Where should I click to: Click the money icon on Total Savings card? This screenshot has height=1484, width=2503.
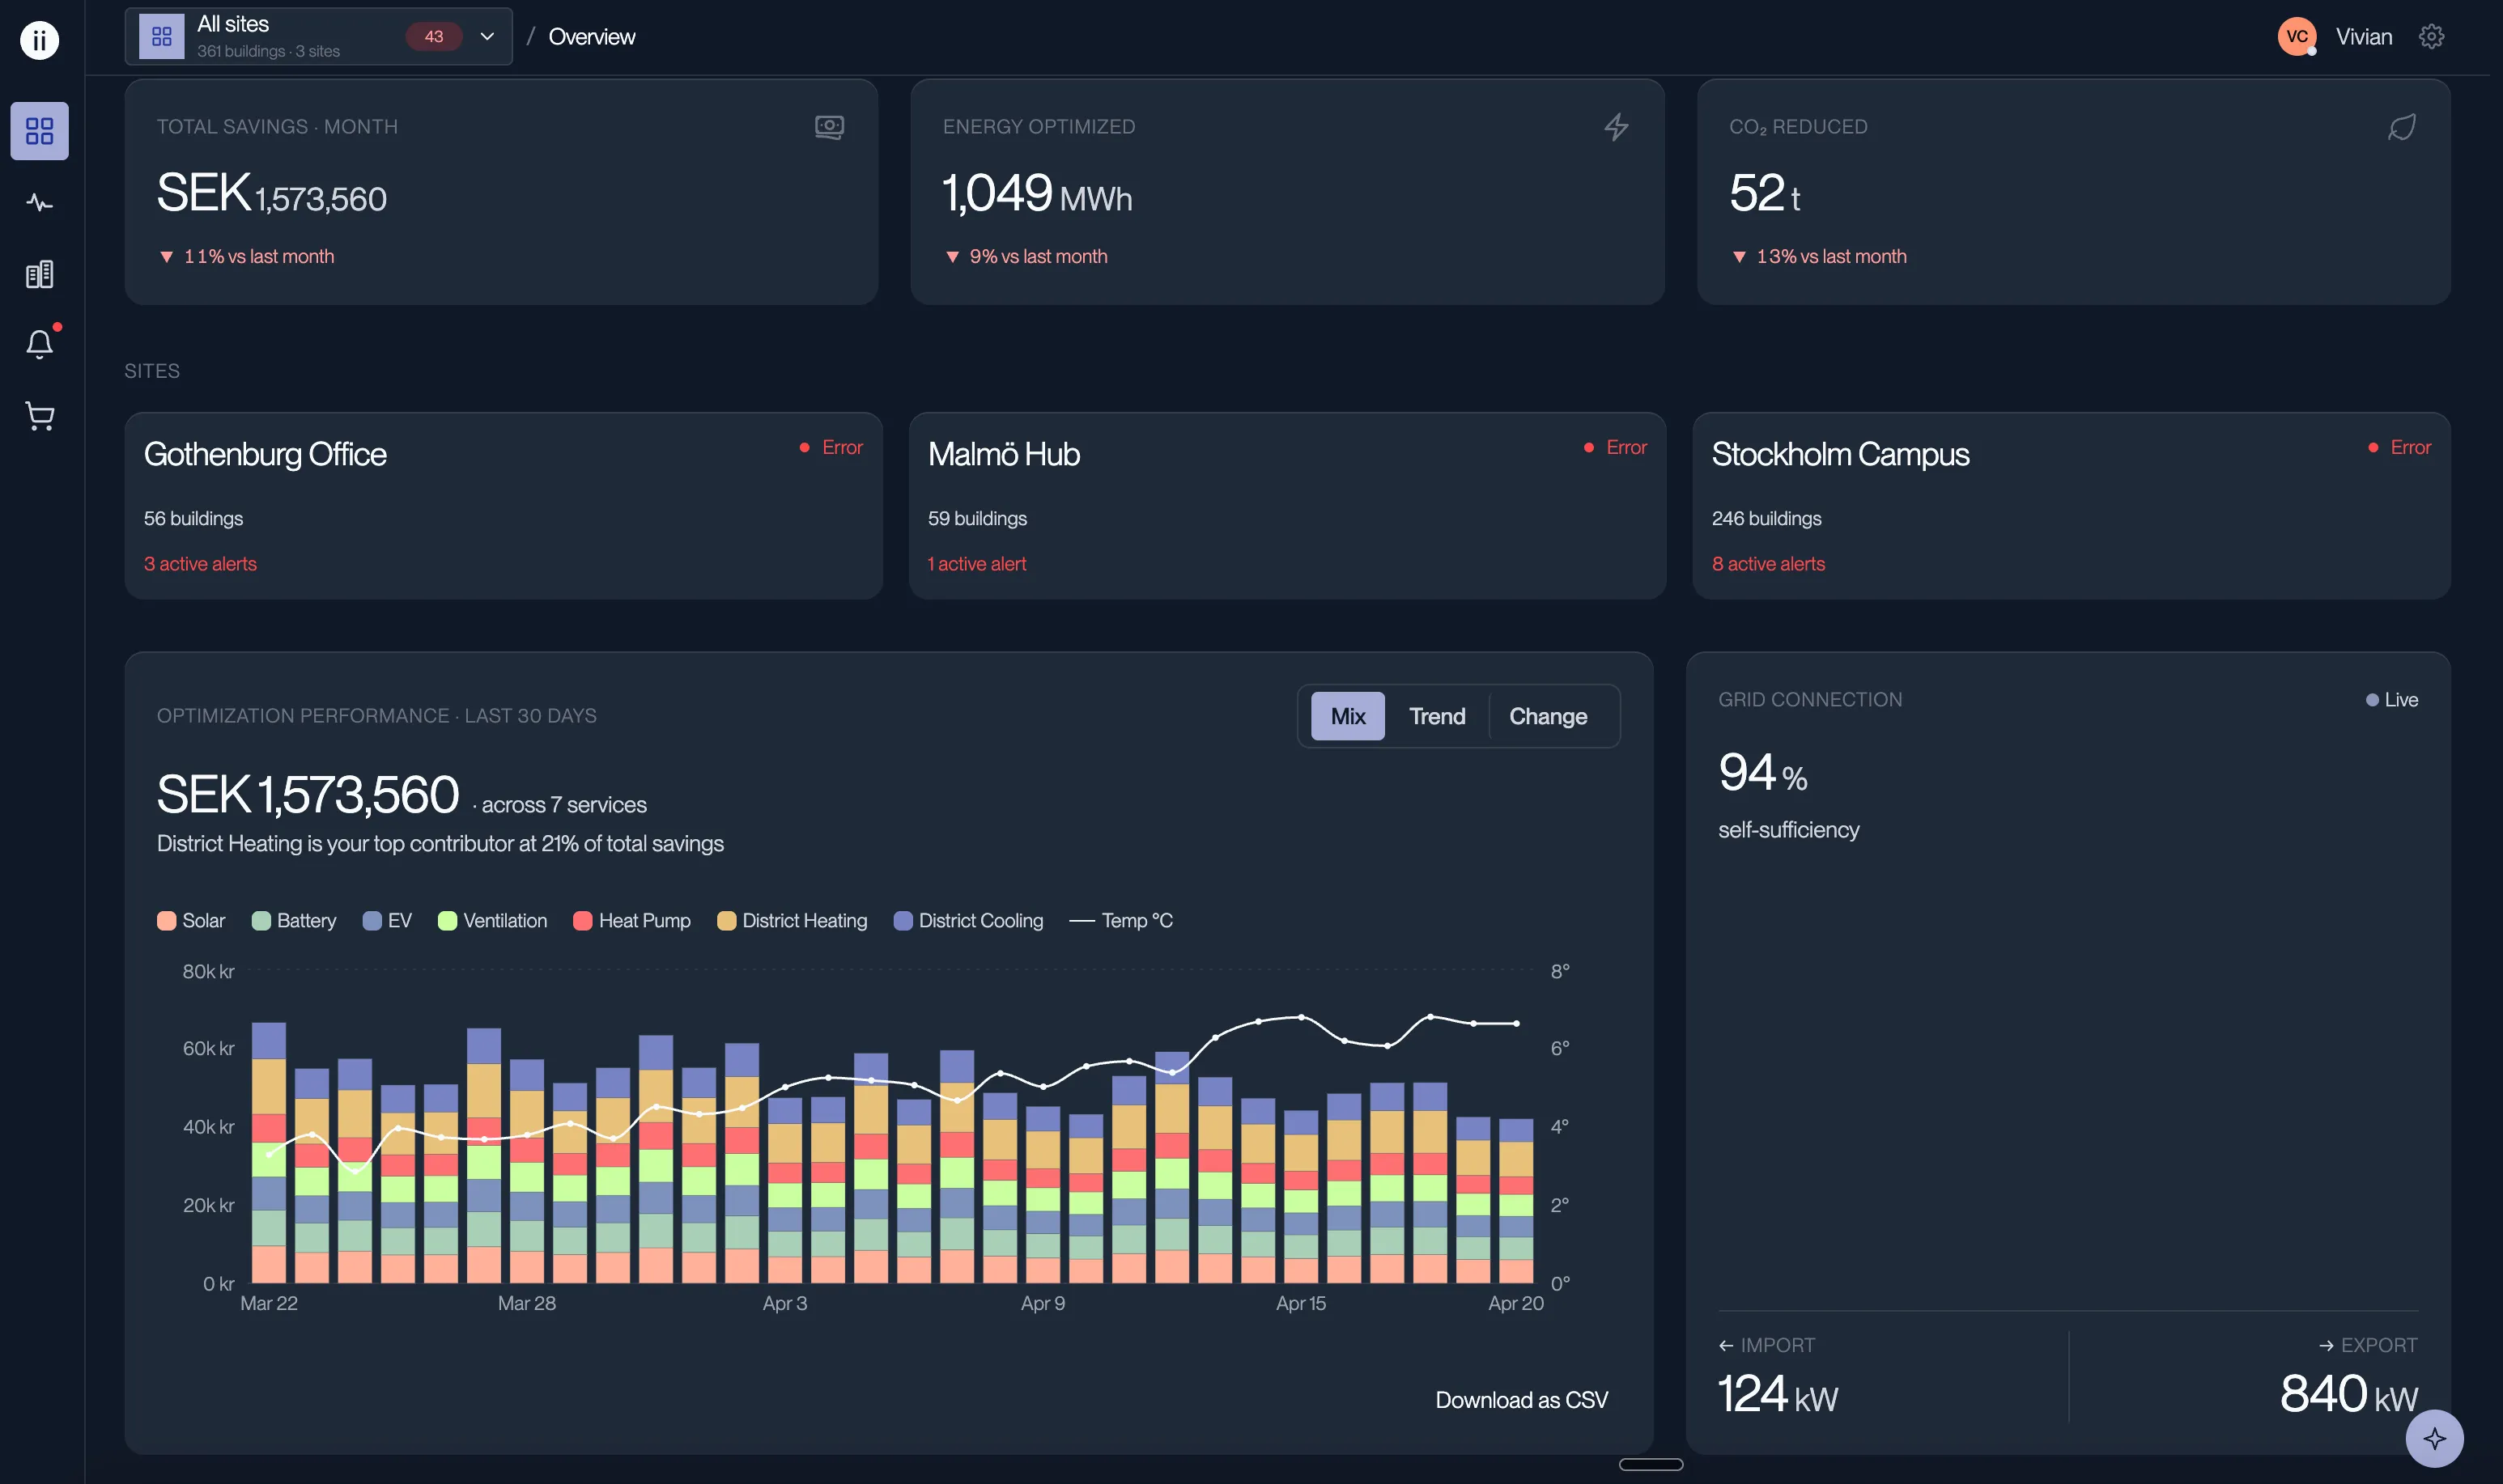tap(829, 127)
